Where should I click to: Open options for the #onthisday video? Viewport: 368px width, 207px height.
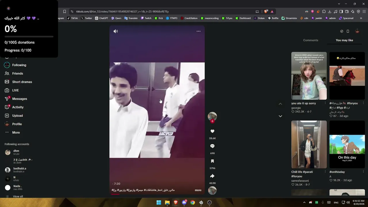point(363,172)
